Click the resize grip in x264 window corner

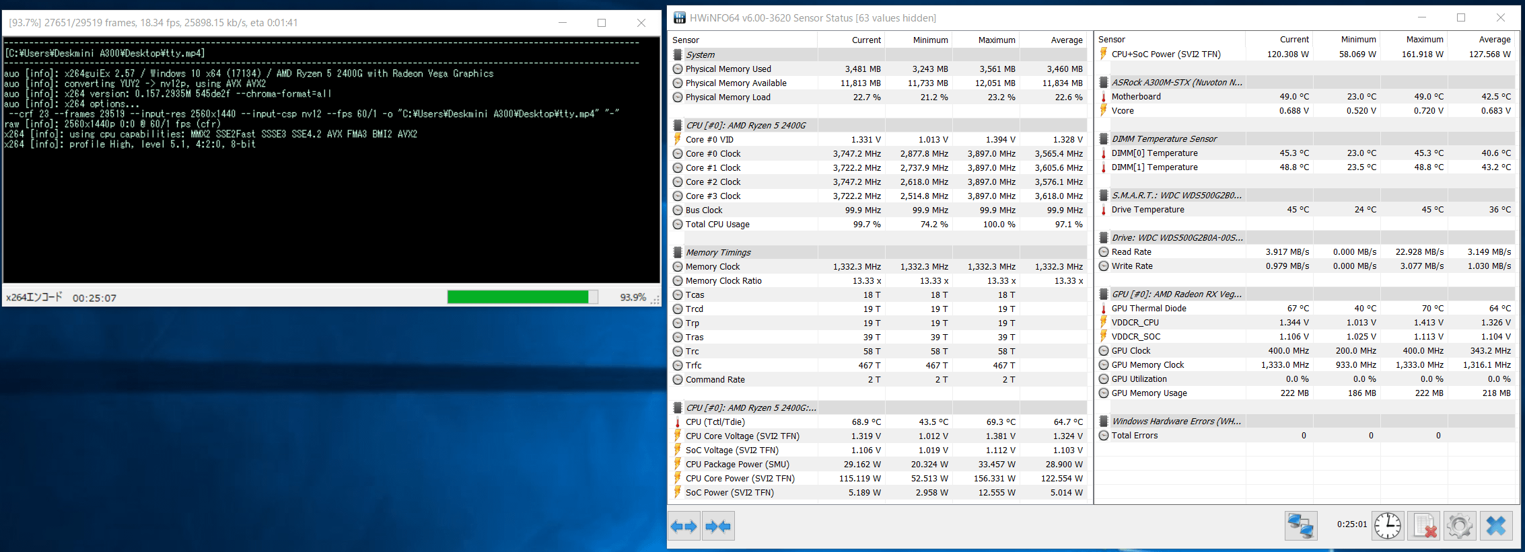click(x=655, y=300)
